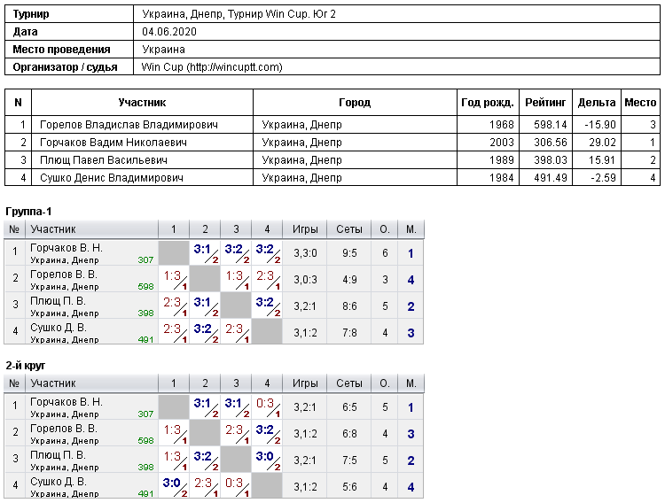
Task: Click participant 'Плющ Павел Васильевич'
Action: click(104, 160)
